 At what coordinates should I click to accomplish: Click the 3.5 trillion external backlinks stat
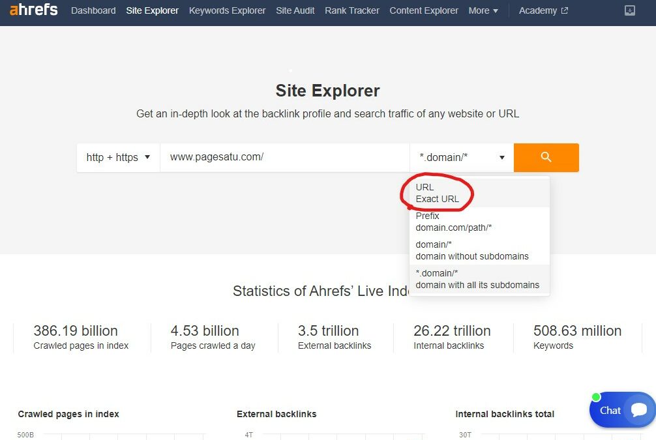tap(335, 337)
